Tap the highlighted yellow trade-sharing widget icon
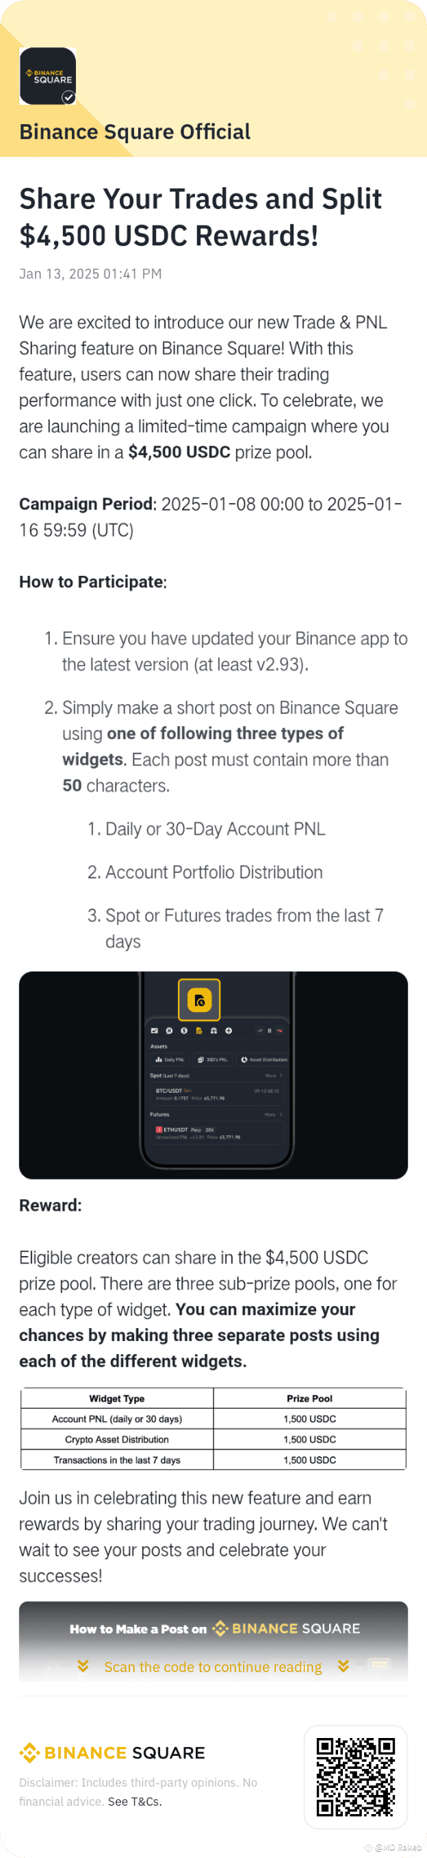 pyautogui.click(x=198, y=1000)
